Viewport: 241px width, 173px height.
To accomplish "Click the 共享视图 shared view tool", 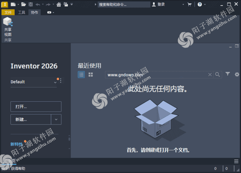I will [8, 27].
